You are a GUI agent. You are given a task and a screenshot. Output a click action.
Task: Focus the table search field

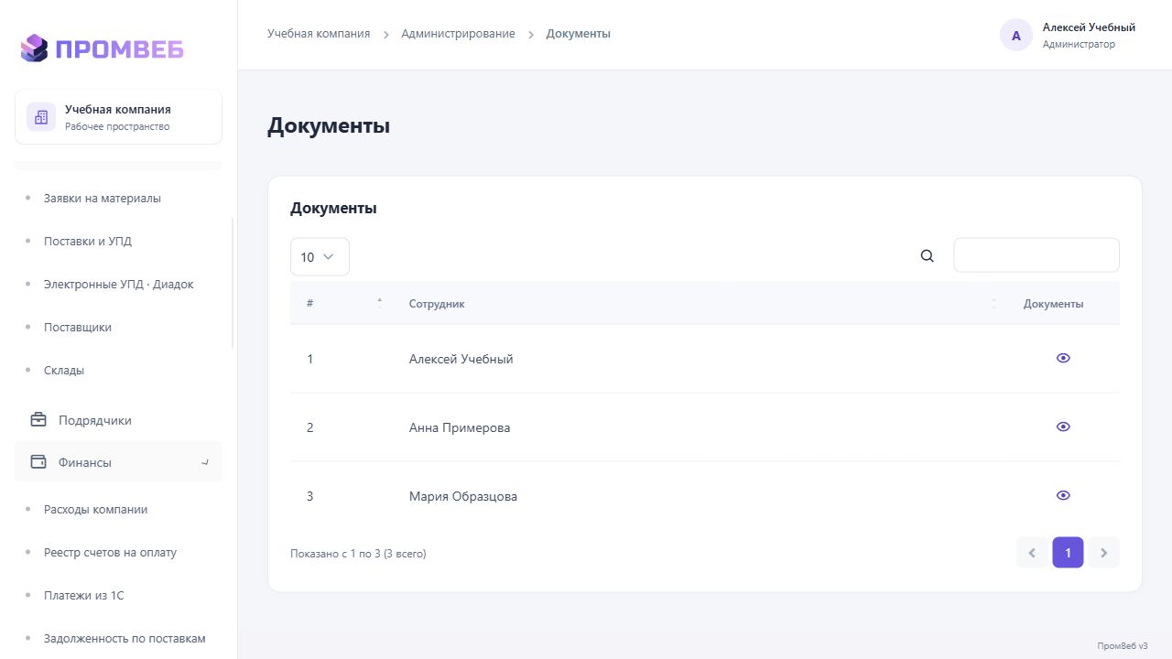[1036, 255]
